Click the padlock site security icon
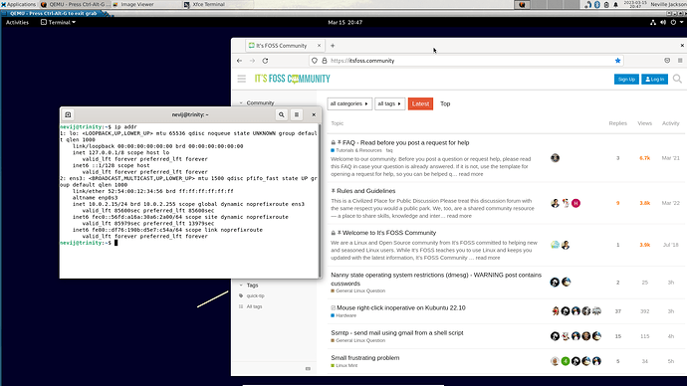 pos(325,61)
